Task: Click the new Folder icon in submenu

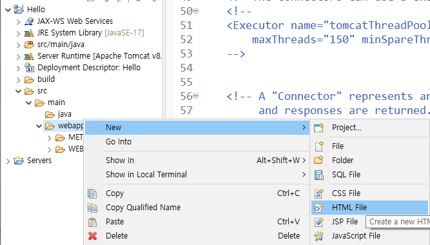Action: pyautogui.click(x=318, y=160)
